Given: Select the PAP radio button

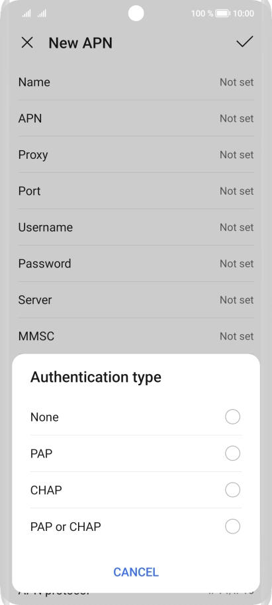Looking at the screenshot, I should [233, 453].
